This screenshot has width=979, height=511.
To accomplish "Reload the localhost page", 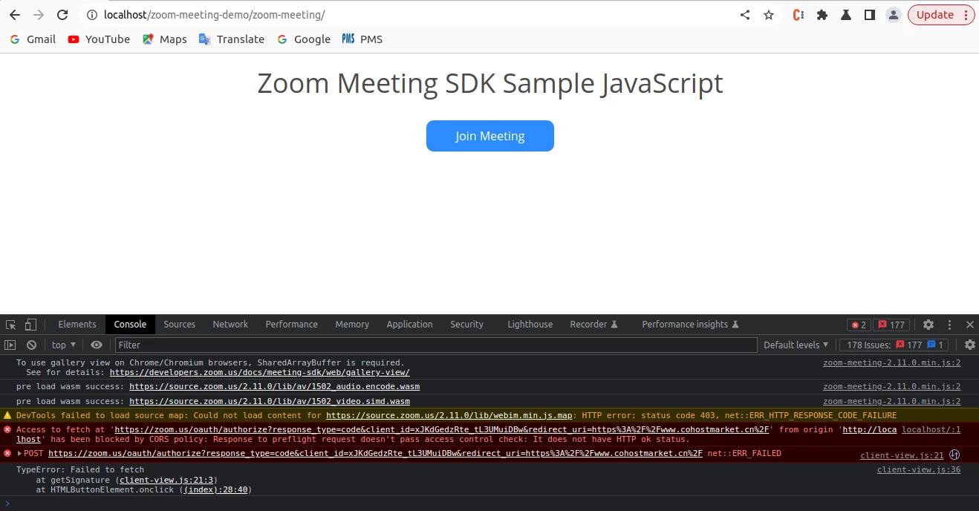I will pos(62,15).
